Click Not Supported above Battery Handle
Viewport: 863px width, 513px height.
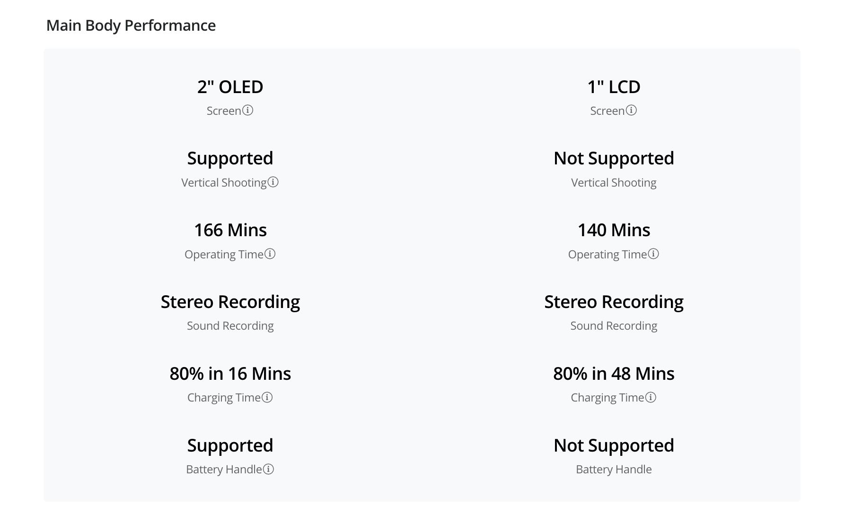(614, 445)
